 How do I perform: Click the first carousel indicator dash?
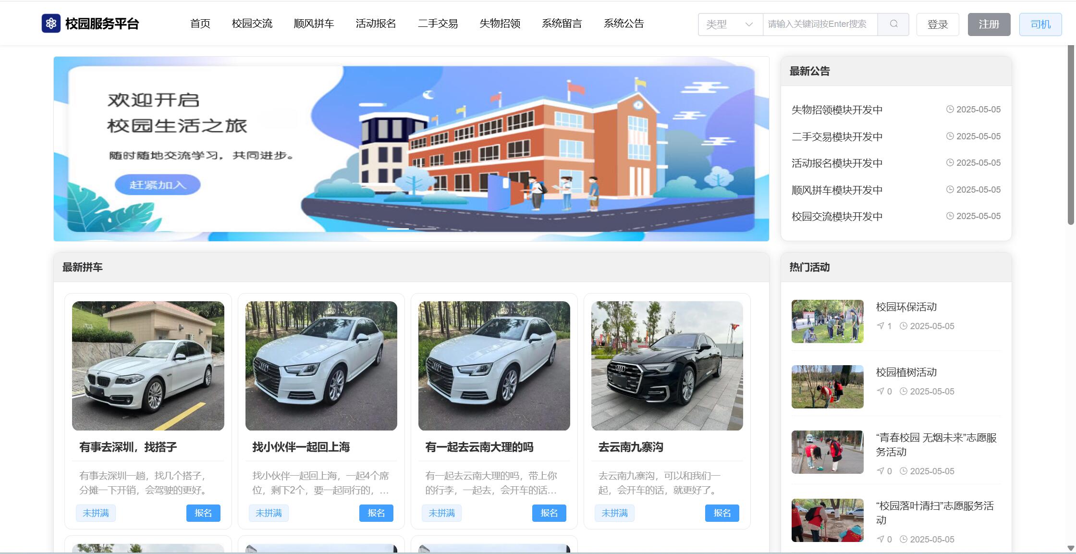[398, 229]
